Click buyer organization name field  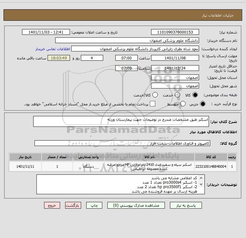(127, 41)
